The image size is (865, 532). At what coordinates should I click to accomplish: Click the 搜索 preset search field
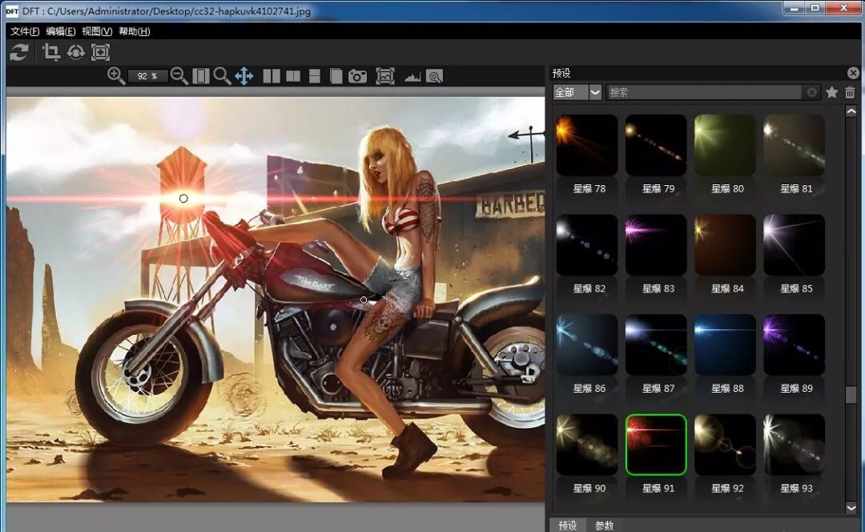point(703,92)
